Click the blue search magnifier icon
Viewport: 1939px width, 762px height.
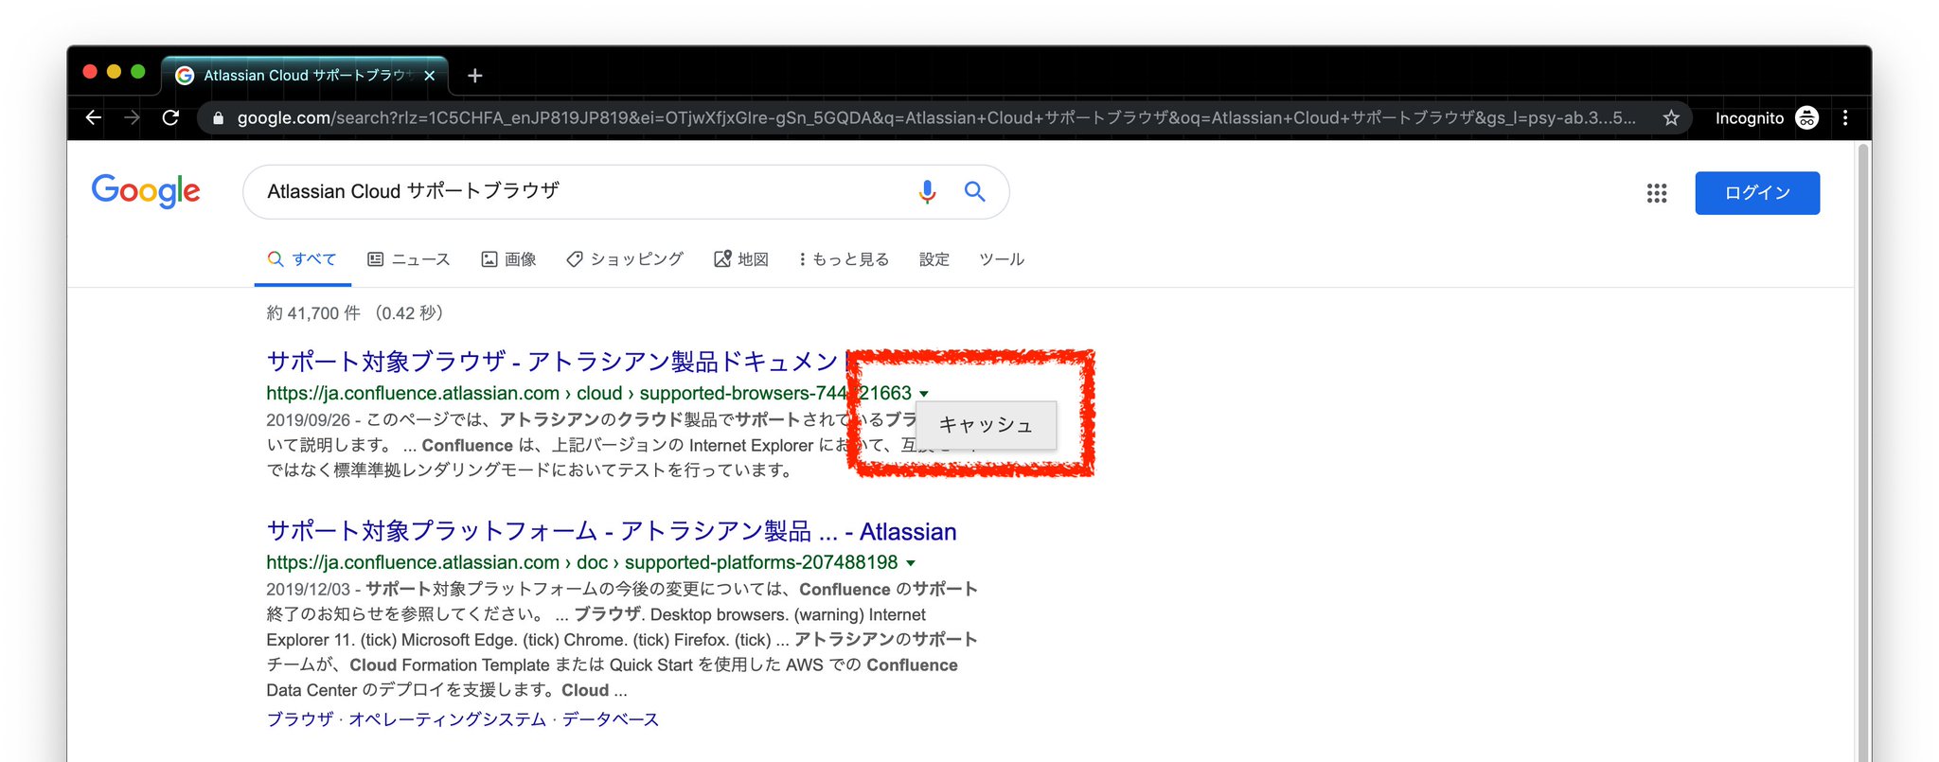pyautogui.click(x=974, y=191)
